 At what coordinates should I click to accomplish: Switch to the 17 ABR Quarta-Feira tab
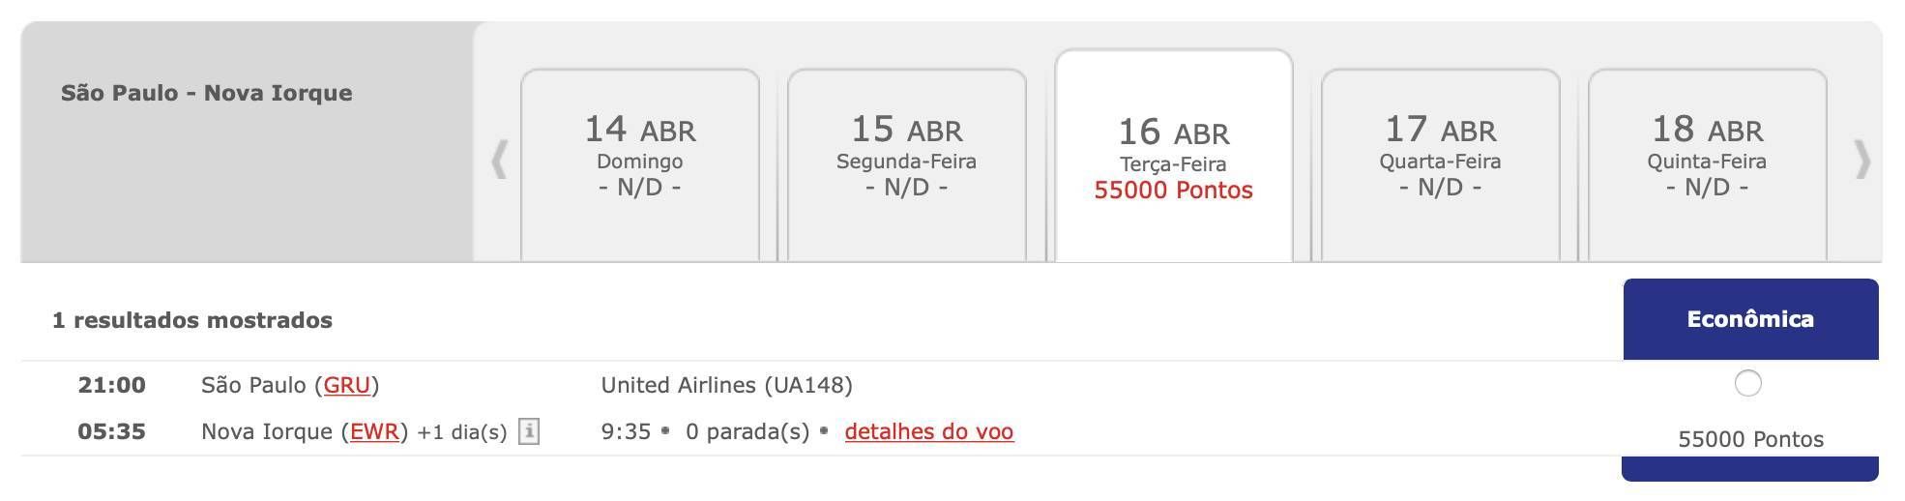(x=1441, y=164)
